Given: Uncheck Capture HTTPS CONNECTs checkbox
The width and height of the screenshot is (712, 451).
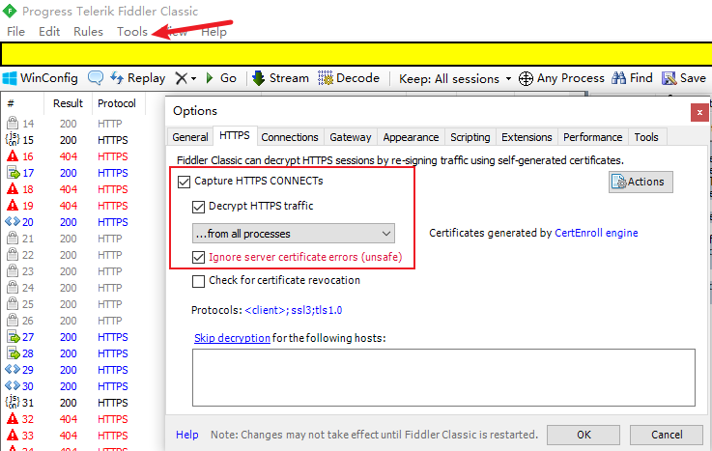Looking at the screenshot, I should 185,181.
